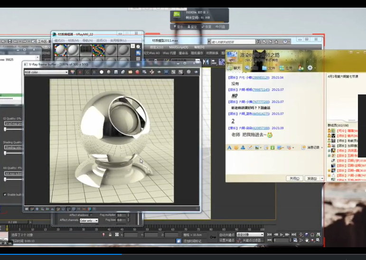Open the 模式(D) menu in material editor
366x260 pixels.
pyautogui.click(x=59, y=41)
